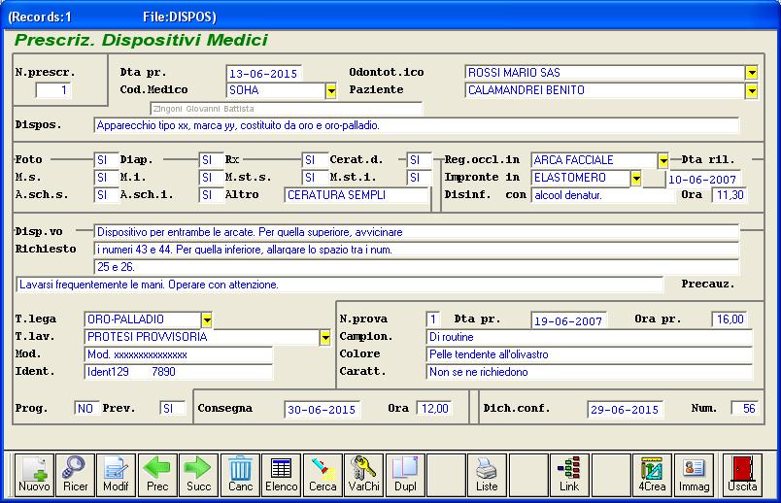Toggle the Rx SI field
Screen dimensions: 781x503
click(315, 160)
